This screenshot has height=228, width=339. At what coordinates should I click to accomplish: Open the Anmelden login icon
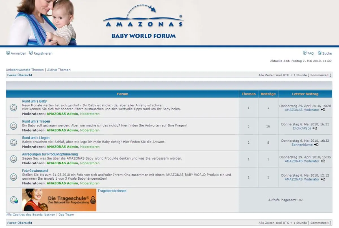tap(8, 53)
